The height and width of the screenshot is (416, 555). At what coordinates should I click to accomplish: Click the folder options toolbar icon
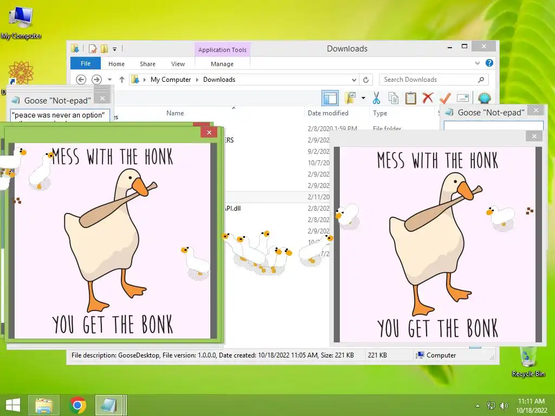tap(351, 98)
